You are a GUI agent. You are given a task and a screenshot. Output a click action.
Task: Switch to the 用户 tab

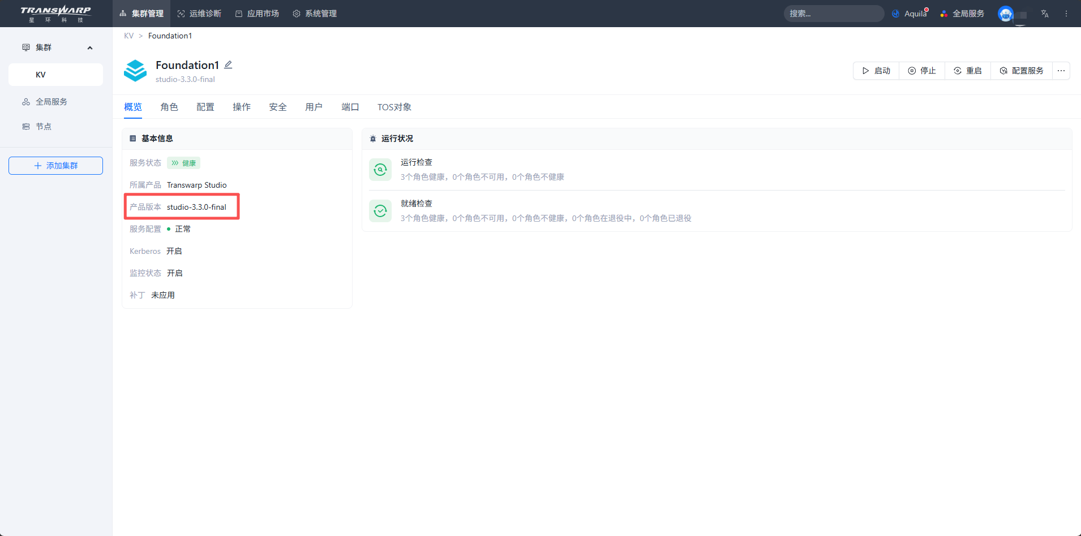pos(314,107)
